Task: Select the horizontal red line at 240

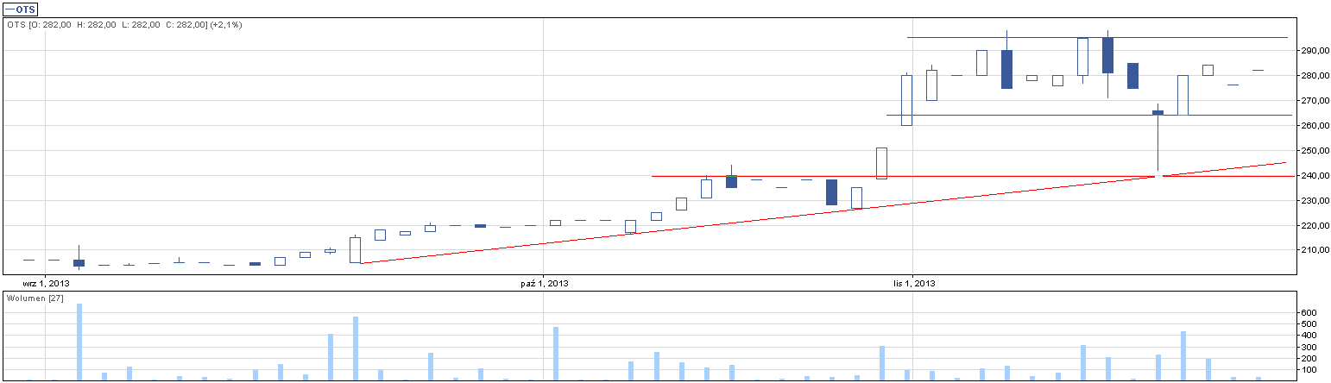Action: [x=973, y=176]
